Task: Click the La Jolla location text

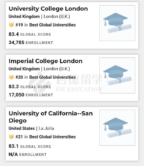Action: tap(46, 128)
